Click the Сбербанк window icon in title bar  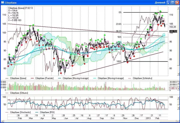tap(2, 2)
